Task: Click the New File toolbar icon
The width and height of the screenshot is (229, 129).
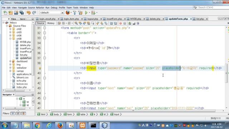Action: click(x=5, y=13)
